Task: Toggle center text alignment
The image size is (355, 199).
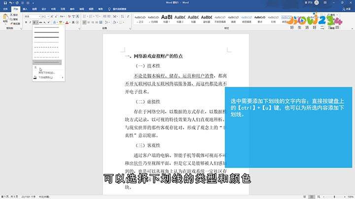Action: pos(89,22)
